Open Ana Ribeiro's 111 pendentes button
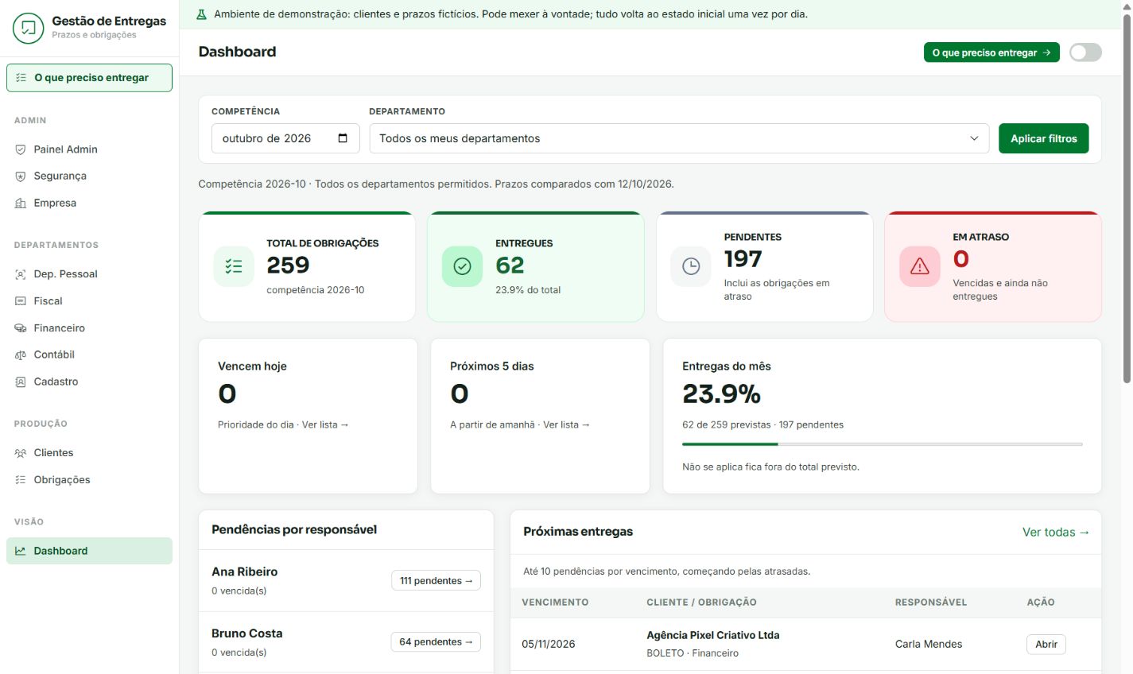 (436, 581)
